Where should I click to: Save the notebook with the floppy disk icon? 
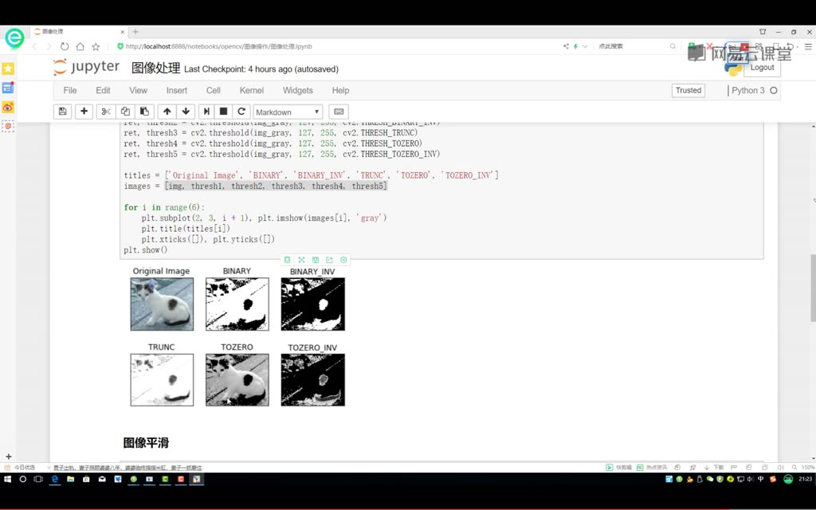pos(62,112)
